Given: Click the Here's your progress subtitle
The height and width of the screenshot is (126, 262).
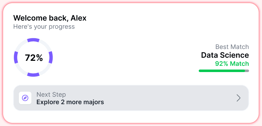Looking at the screenshot, I should pos(44,27).
